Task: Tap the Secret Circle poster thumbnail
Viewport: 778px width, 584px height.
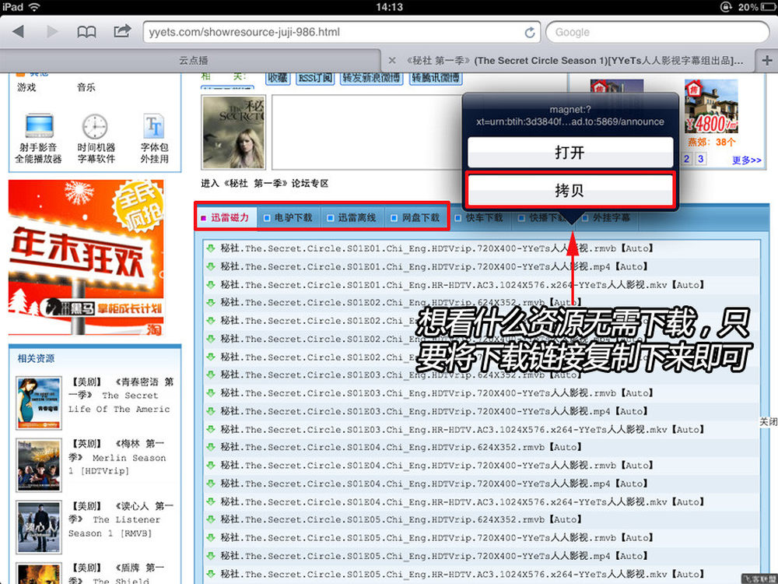Action: tap(233, 132)
